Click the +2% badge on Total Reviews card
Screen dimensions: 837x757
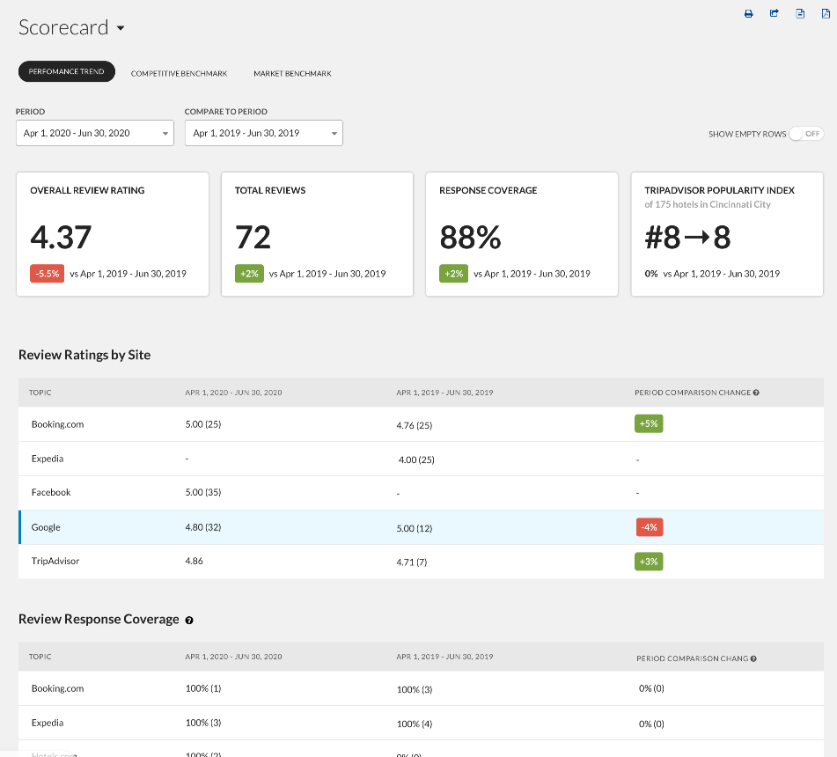[249, 274]
